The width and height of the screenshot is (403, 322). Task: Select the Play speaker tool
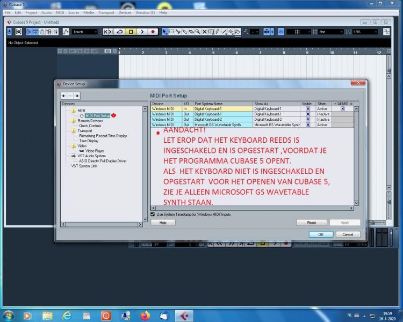[x=231, y=32]
